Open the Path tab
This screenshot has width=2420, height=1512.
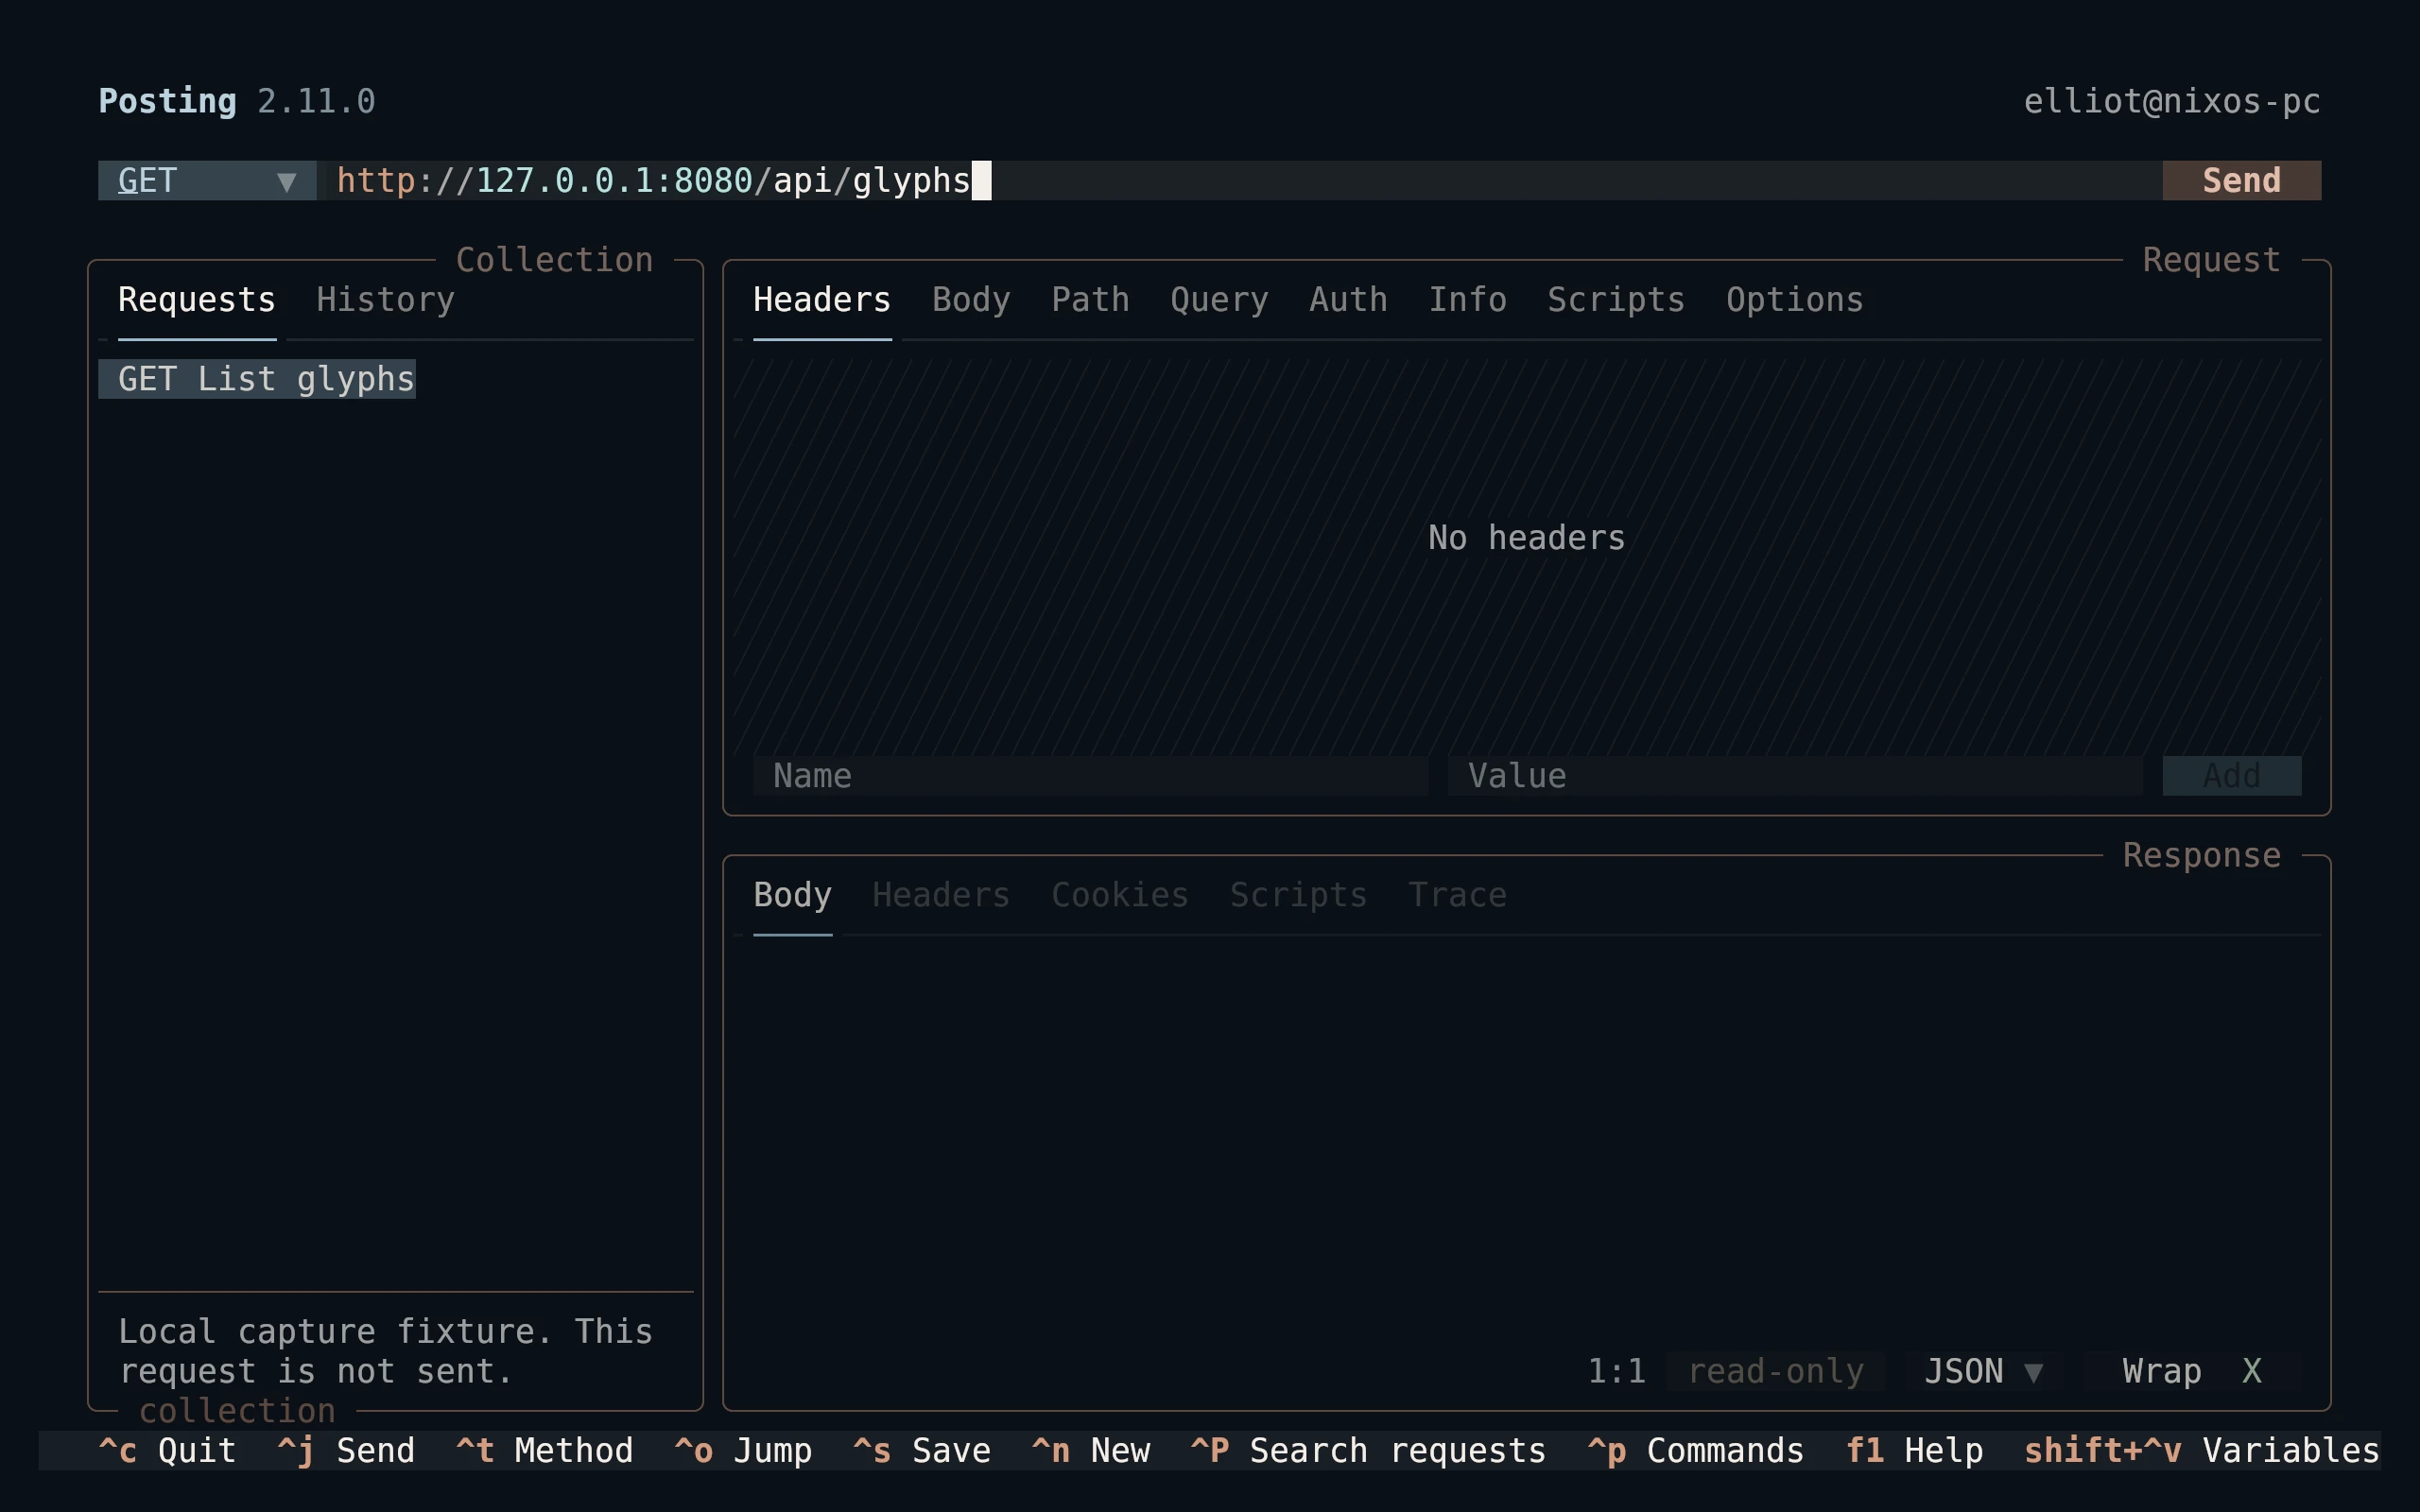click(1090, 300)
